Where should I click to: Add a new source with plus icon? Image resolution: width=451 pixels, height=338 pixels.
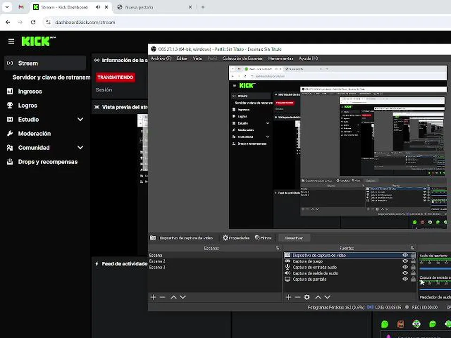288,297
